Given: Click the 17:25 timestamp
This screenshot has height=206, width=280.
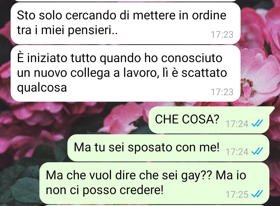Looking at the screenshot, I should point(237,194).
